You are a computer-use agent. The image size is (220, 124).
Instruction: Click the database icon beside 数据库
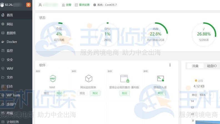(3, 33)
